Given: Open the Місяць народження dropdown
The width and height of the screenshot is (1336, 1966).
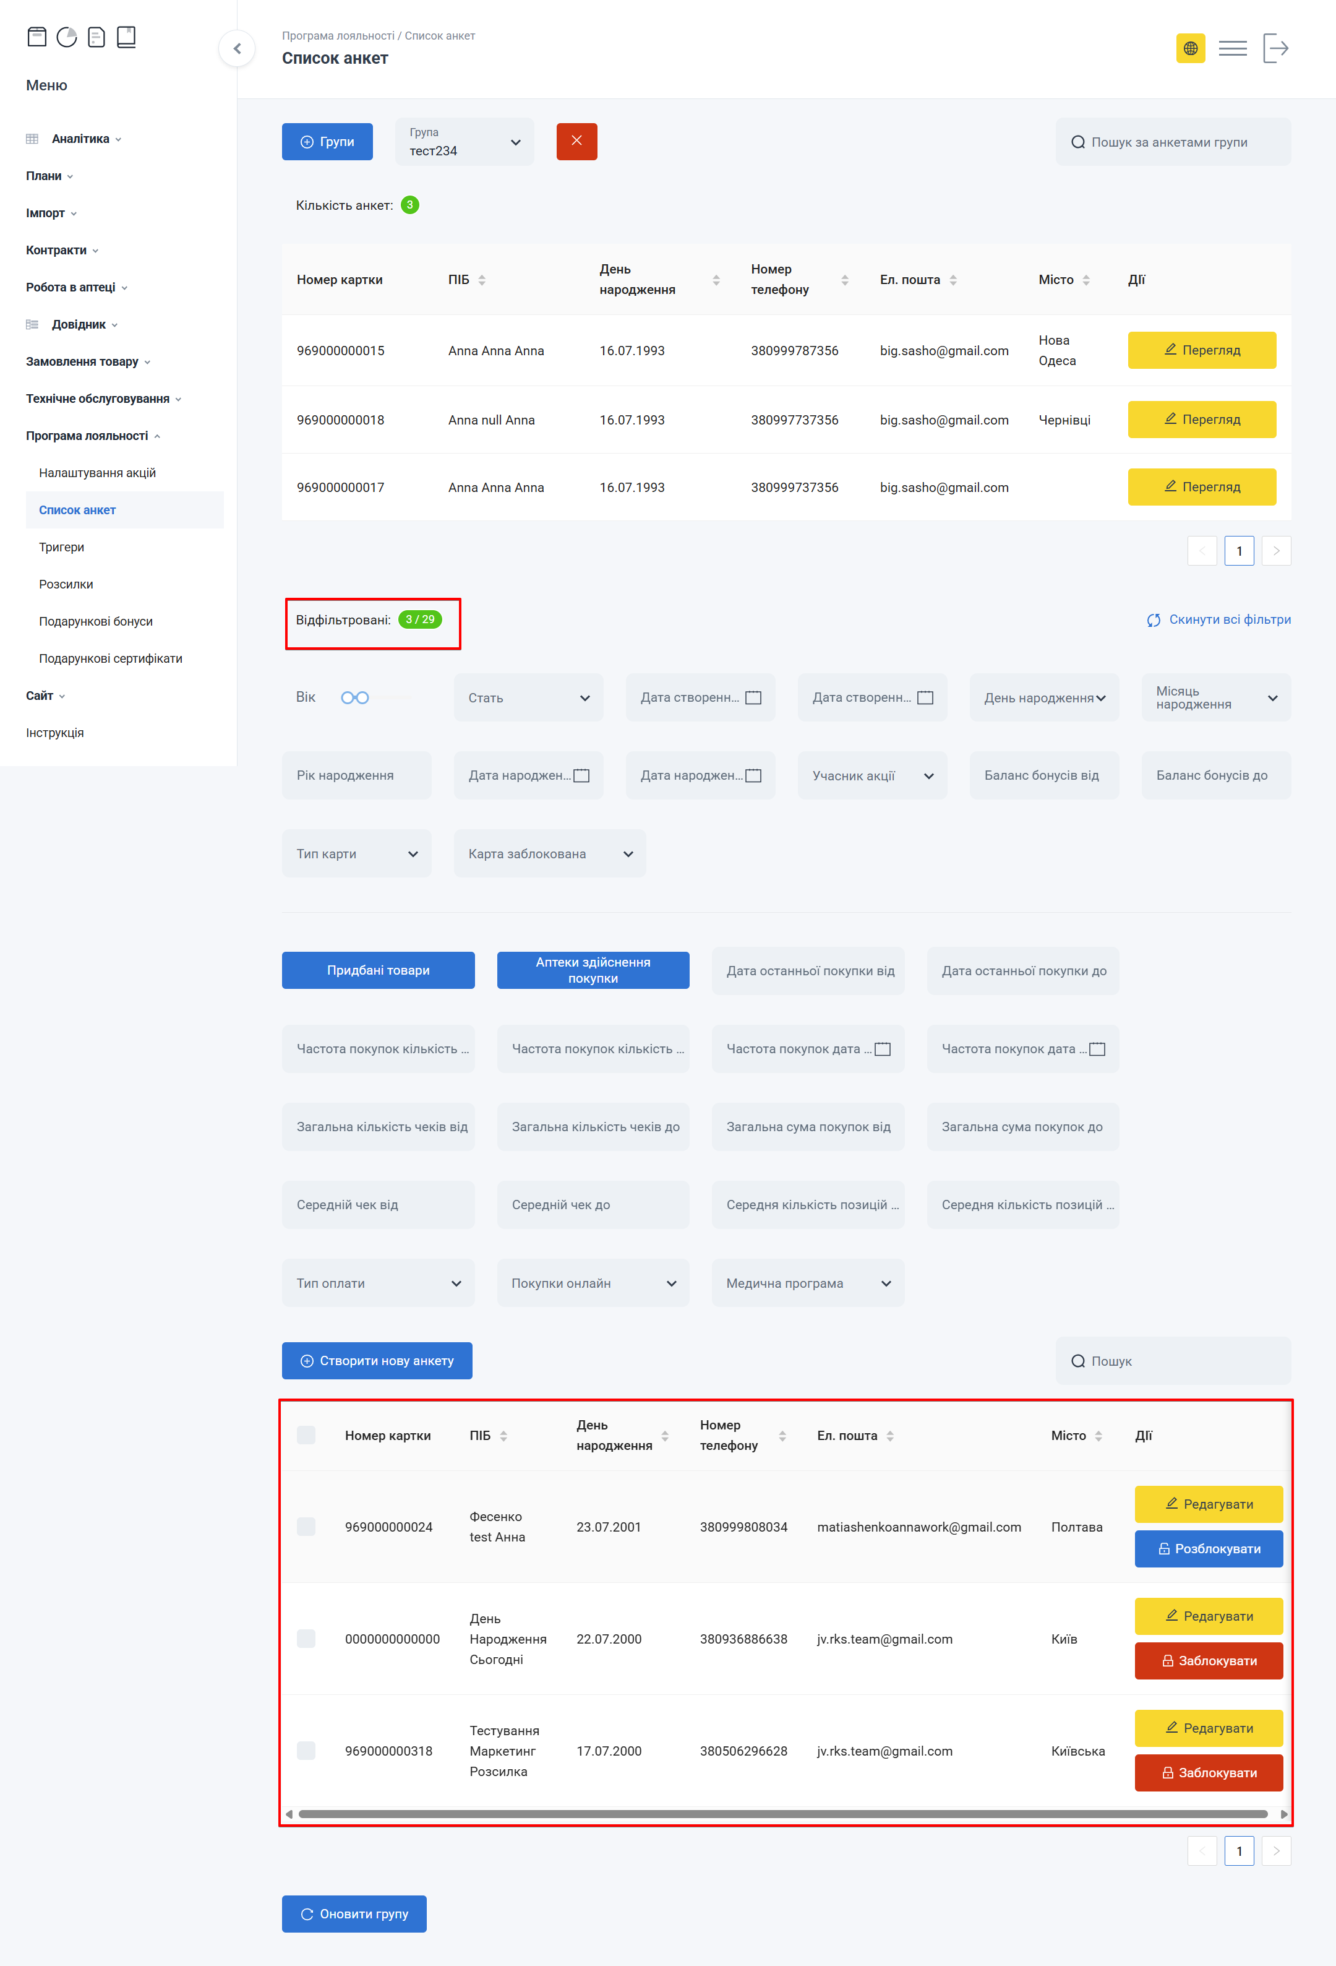Looking at the screenshot, I should pyautogui.click(x=1216, y=697).
